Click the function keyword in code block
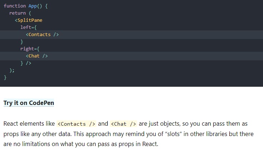Viewport: 263px width, 156px height. (x=15, y=6)
